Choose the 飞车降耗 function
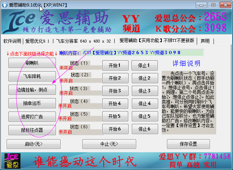Screen dimensions: 233x170 32,76
